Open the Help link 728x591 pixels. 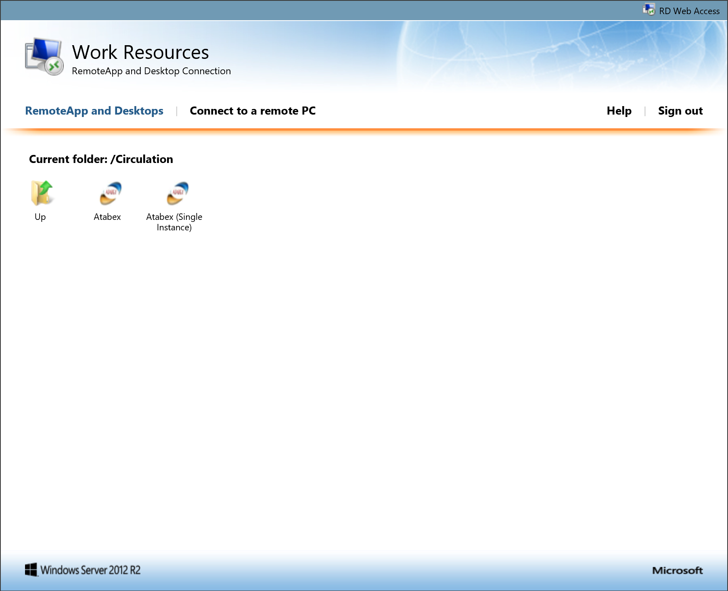tap(619, 111)
